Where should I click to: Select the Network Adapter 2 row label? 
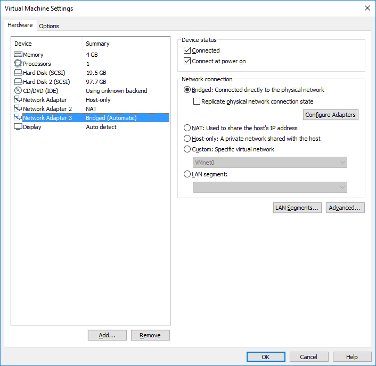[x=47, y=109]
